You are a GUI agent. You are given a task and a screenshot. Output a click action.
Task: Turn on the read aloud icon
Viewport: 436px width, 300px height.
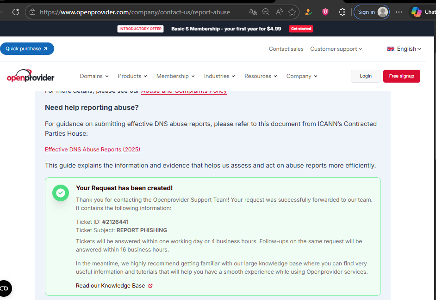coord(279,12)
